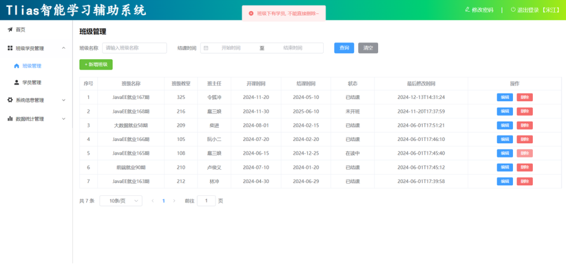Click the house icon beside 班级管理

pyautogui.click(x=17, y=66)
